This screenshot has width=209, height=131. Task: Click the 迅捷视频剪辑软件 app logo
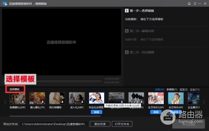coord(5,3)
